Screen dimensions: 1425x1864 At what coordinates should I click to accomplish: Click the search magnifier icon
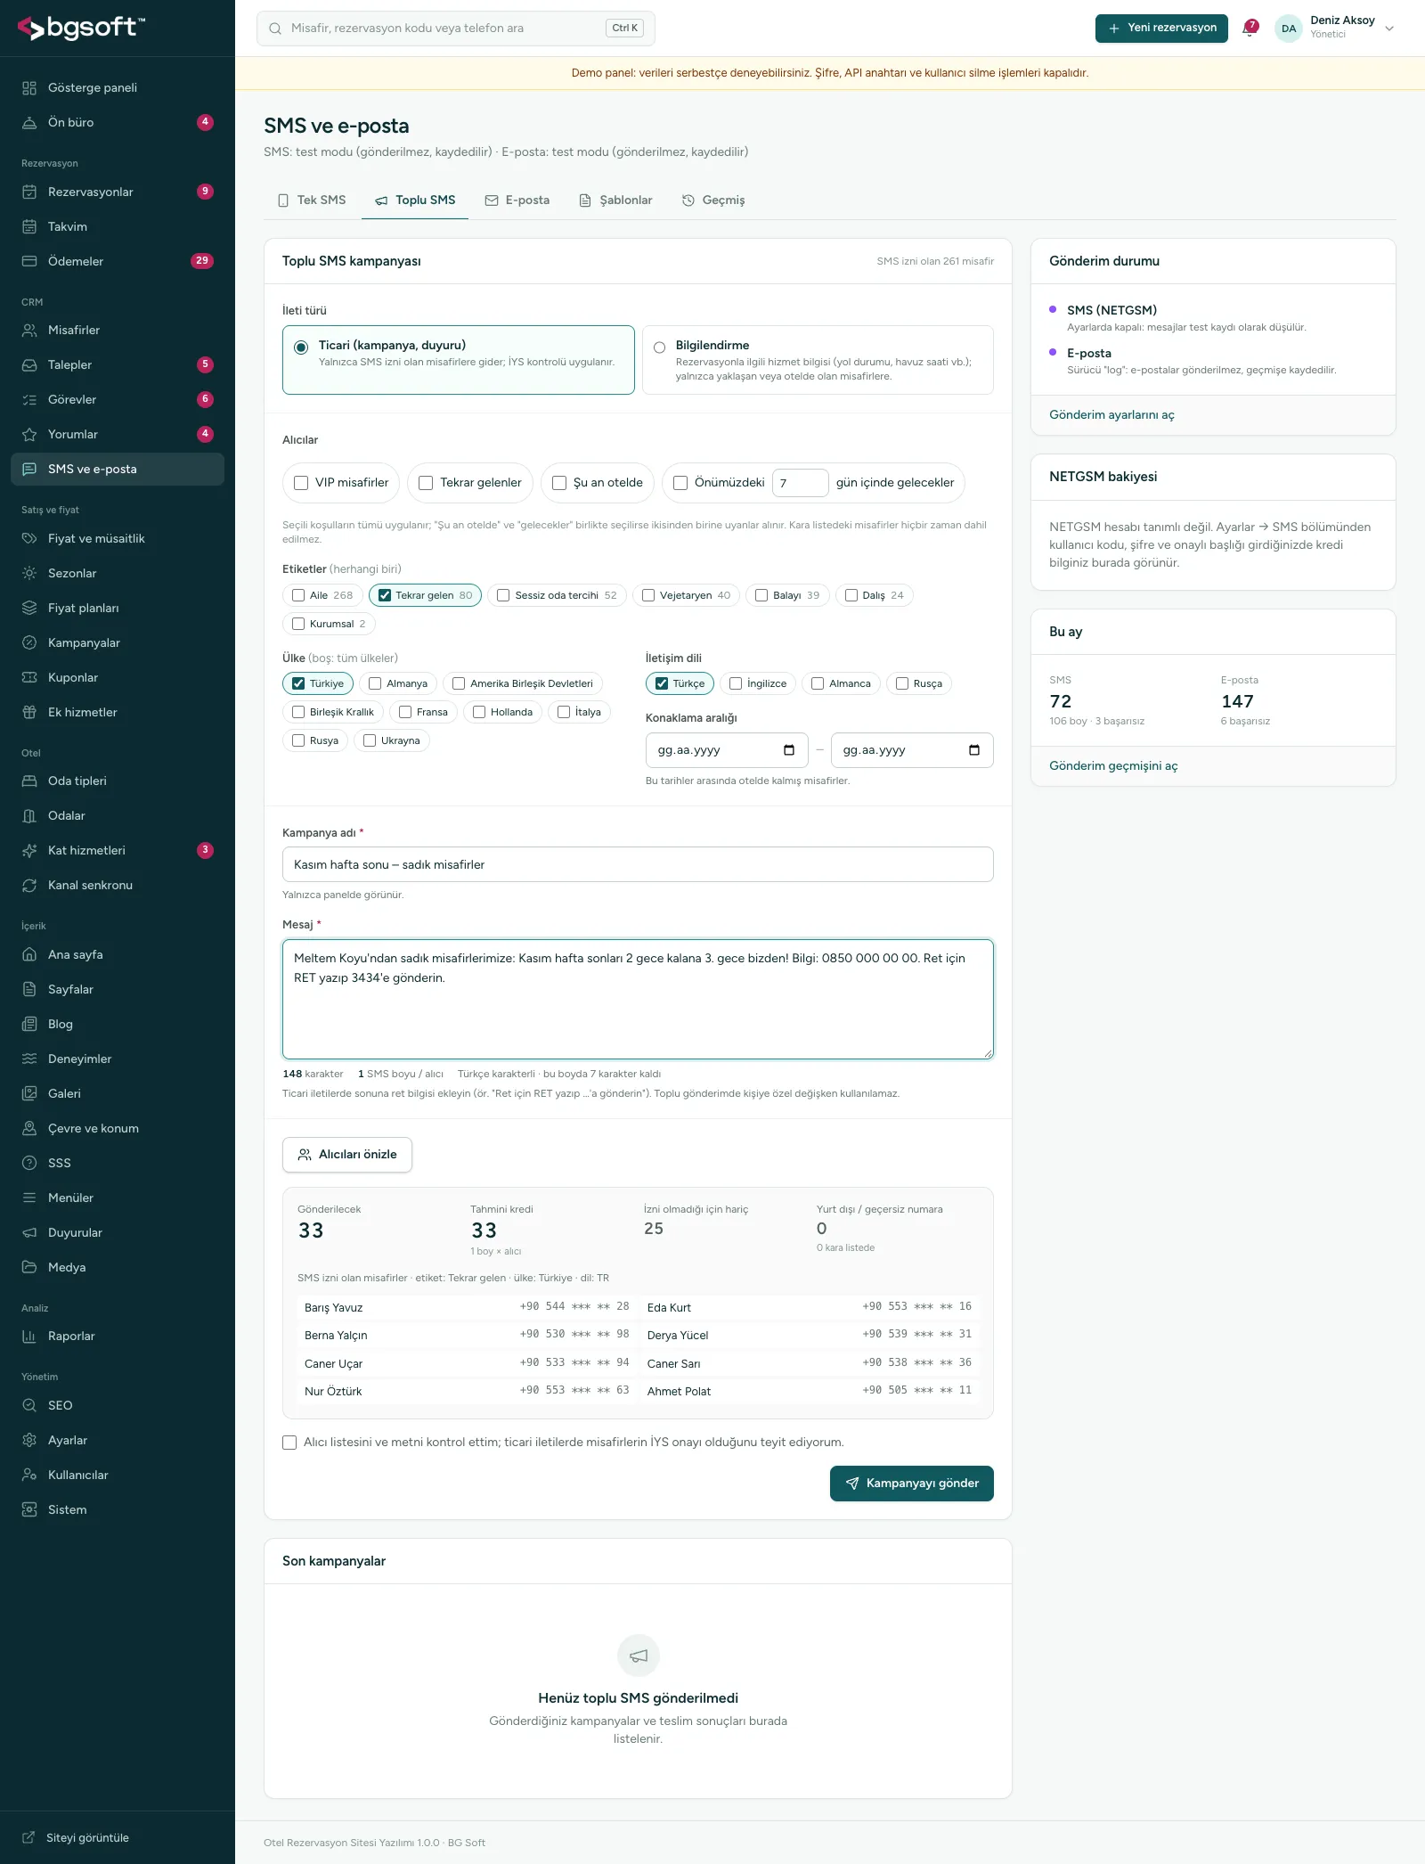(x=275, y=29)
